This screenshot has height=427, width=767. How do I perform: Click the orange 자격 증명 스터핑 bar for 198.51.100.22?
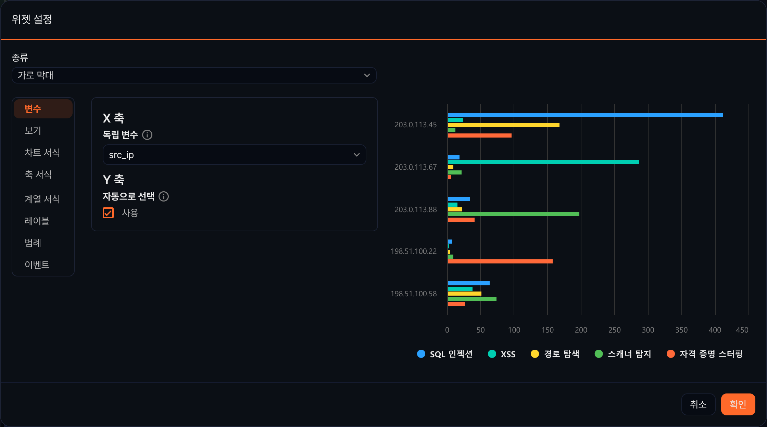pos(500,261)
